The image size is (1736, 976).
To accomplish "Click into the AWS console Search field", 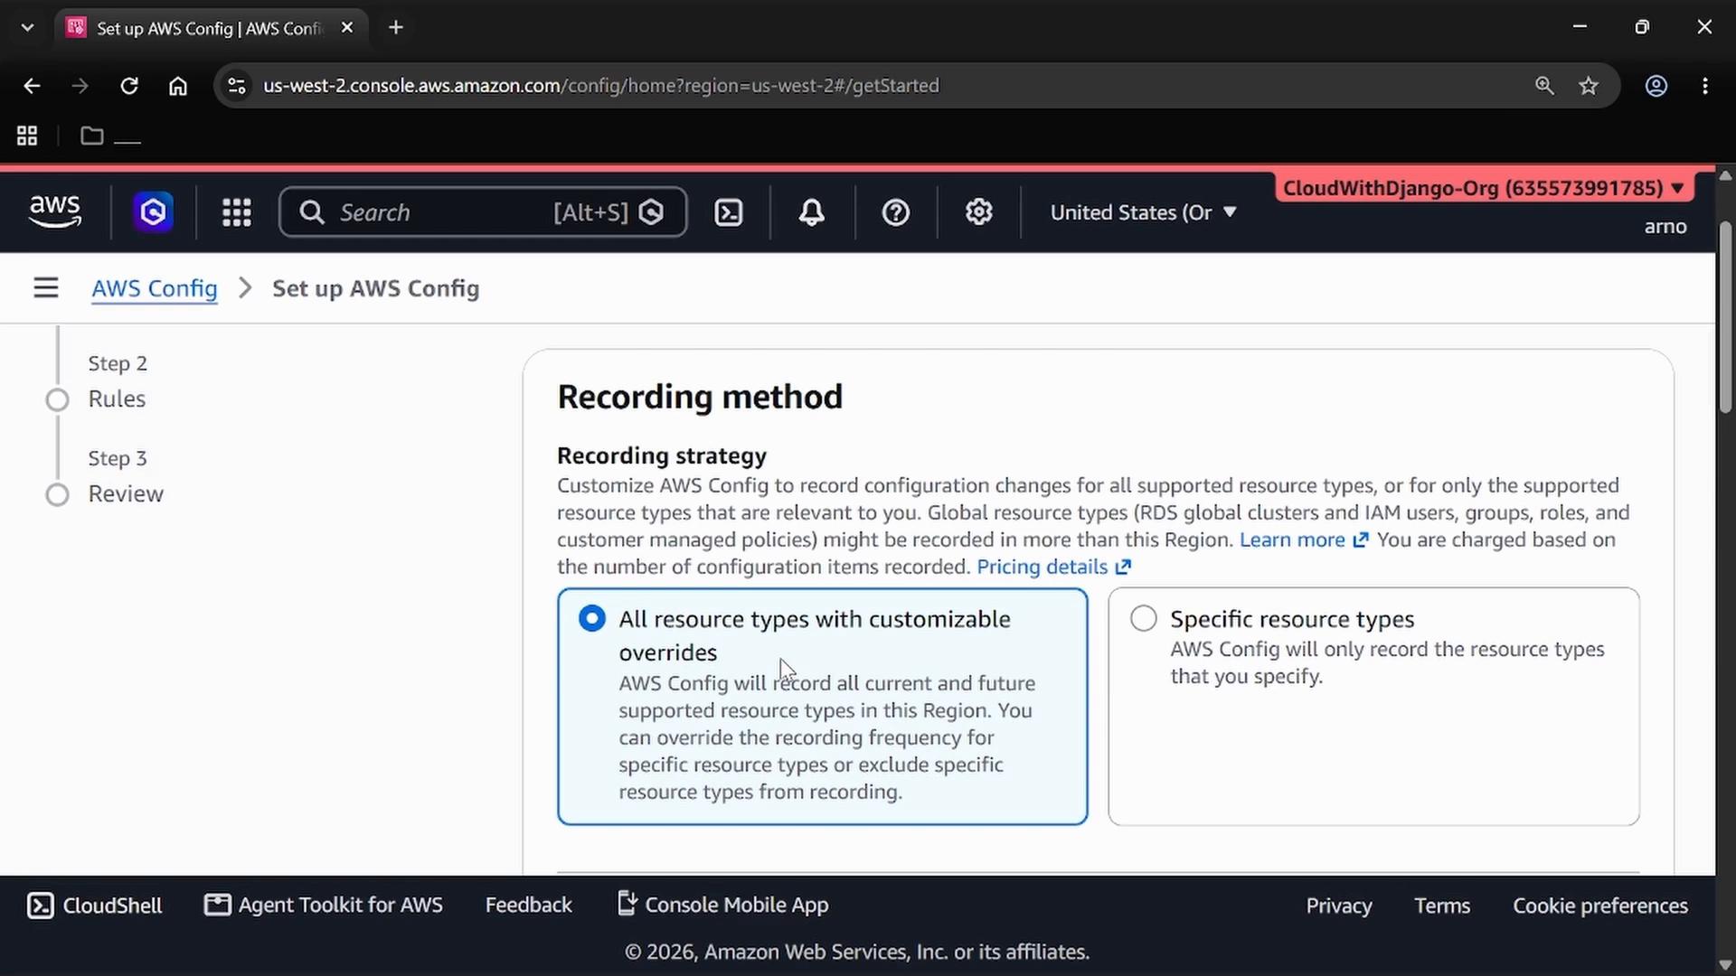I will point(483,212).
